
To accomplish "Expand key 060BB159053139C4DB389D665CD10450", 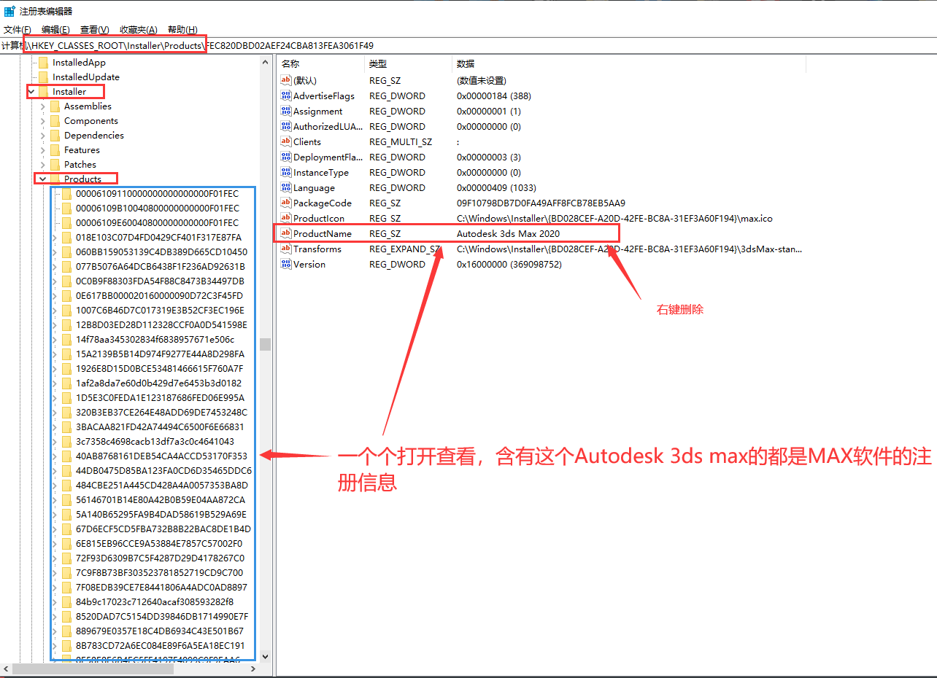I will tap(55, 252).
